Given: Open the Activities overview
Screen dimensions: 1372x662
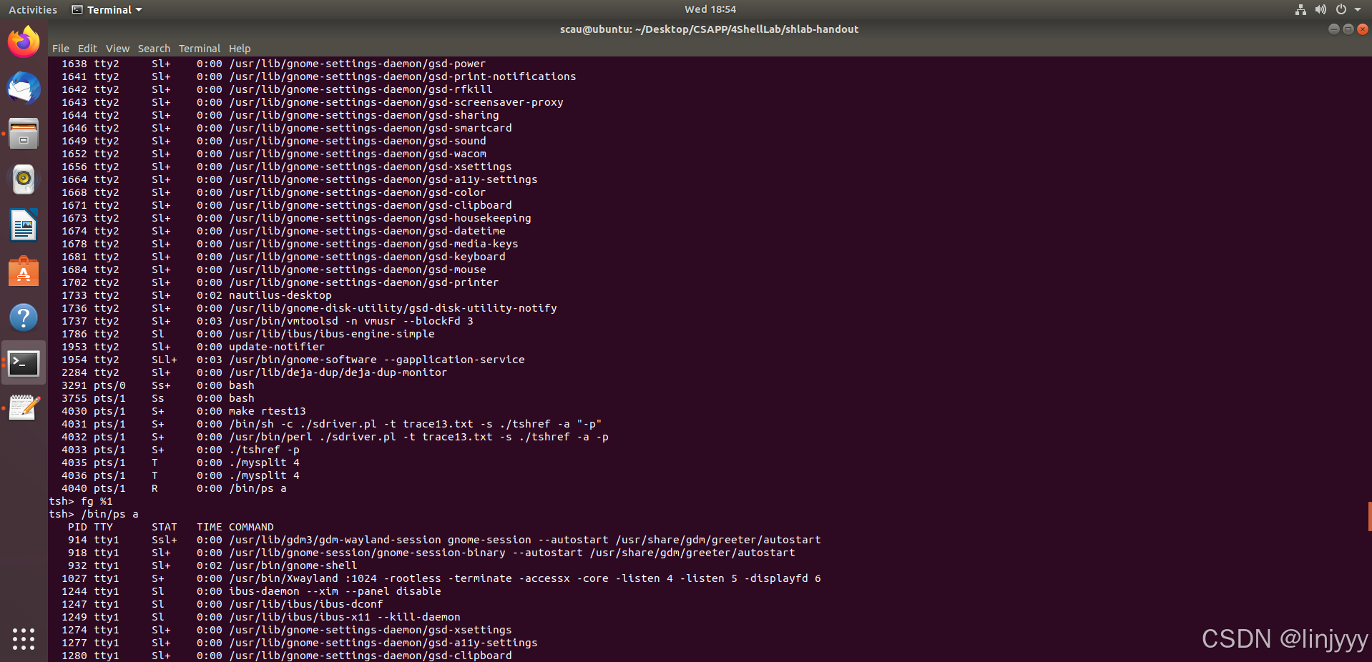Looking at the screenshot, I should click(33, 9).
